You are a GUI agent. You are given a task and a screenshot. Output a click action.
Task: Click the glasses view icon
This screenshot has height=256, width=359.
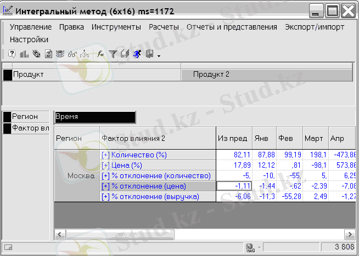[72, 54]
